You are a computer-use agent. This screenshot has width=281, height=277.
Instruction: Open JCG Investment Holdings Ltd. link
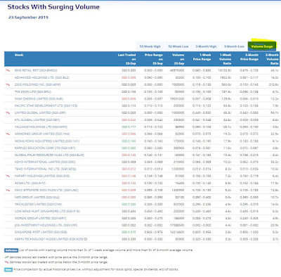coord(46,225)
